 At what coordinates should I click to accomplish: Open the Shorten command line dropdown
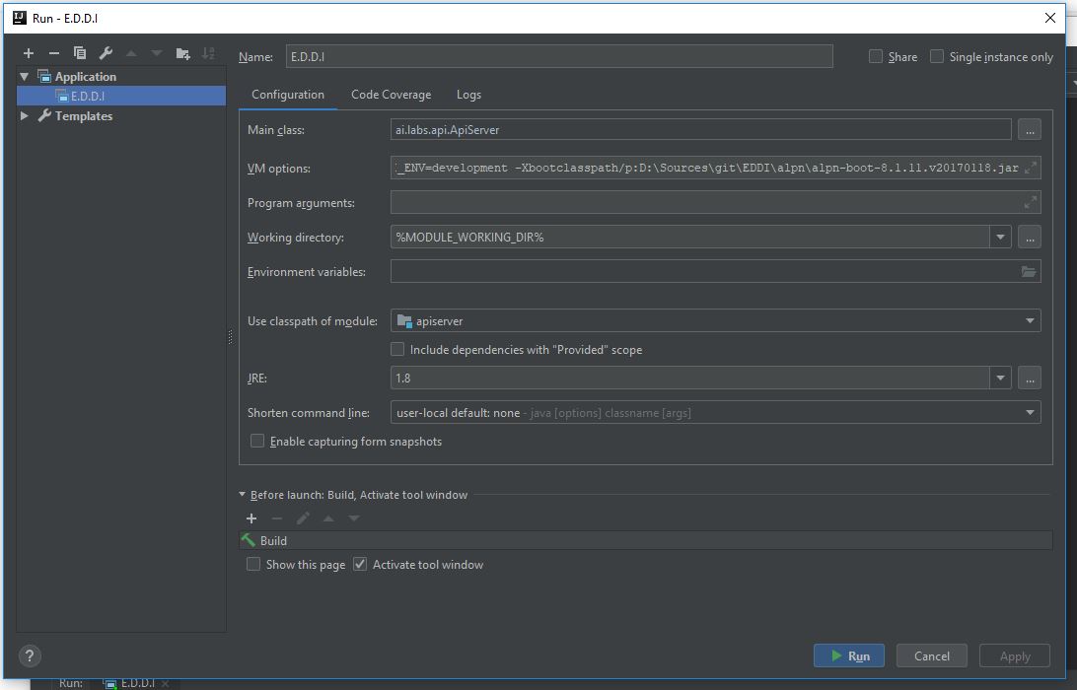coord(1030,412)
